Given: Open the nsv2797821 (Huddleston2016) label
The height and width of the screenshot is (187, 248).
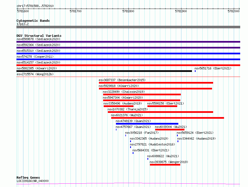Looking at the screenshot, I should [152, 144].
